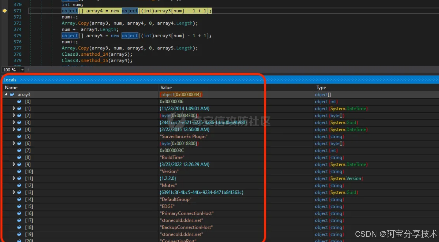Screen dimensions: 439x242
Task: Expand the [3] Guid entry
Action: [x=14, y=122]
